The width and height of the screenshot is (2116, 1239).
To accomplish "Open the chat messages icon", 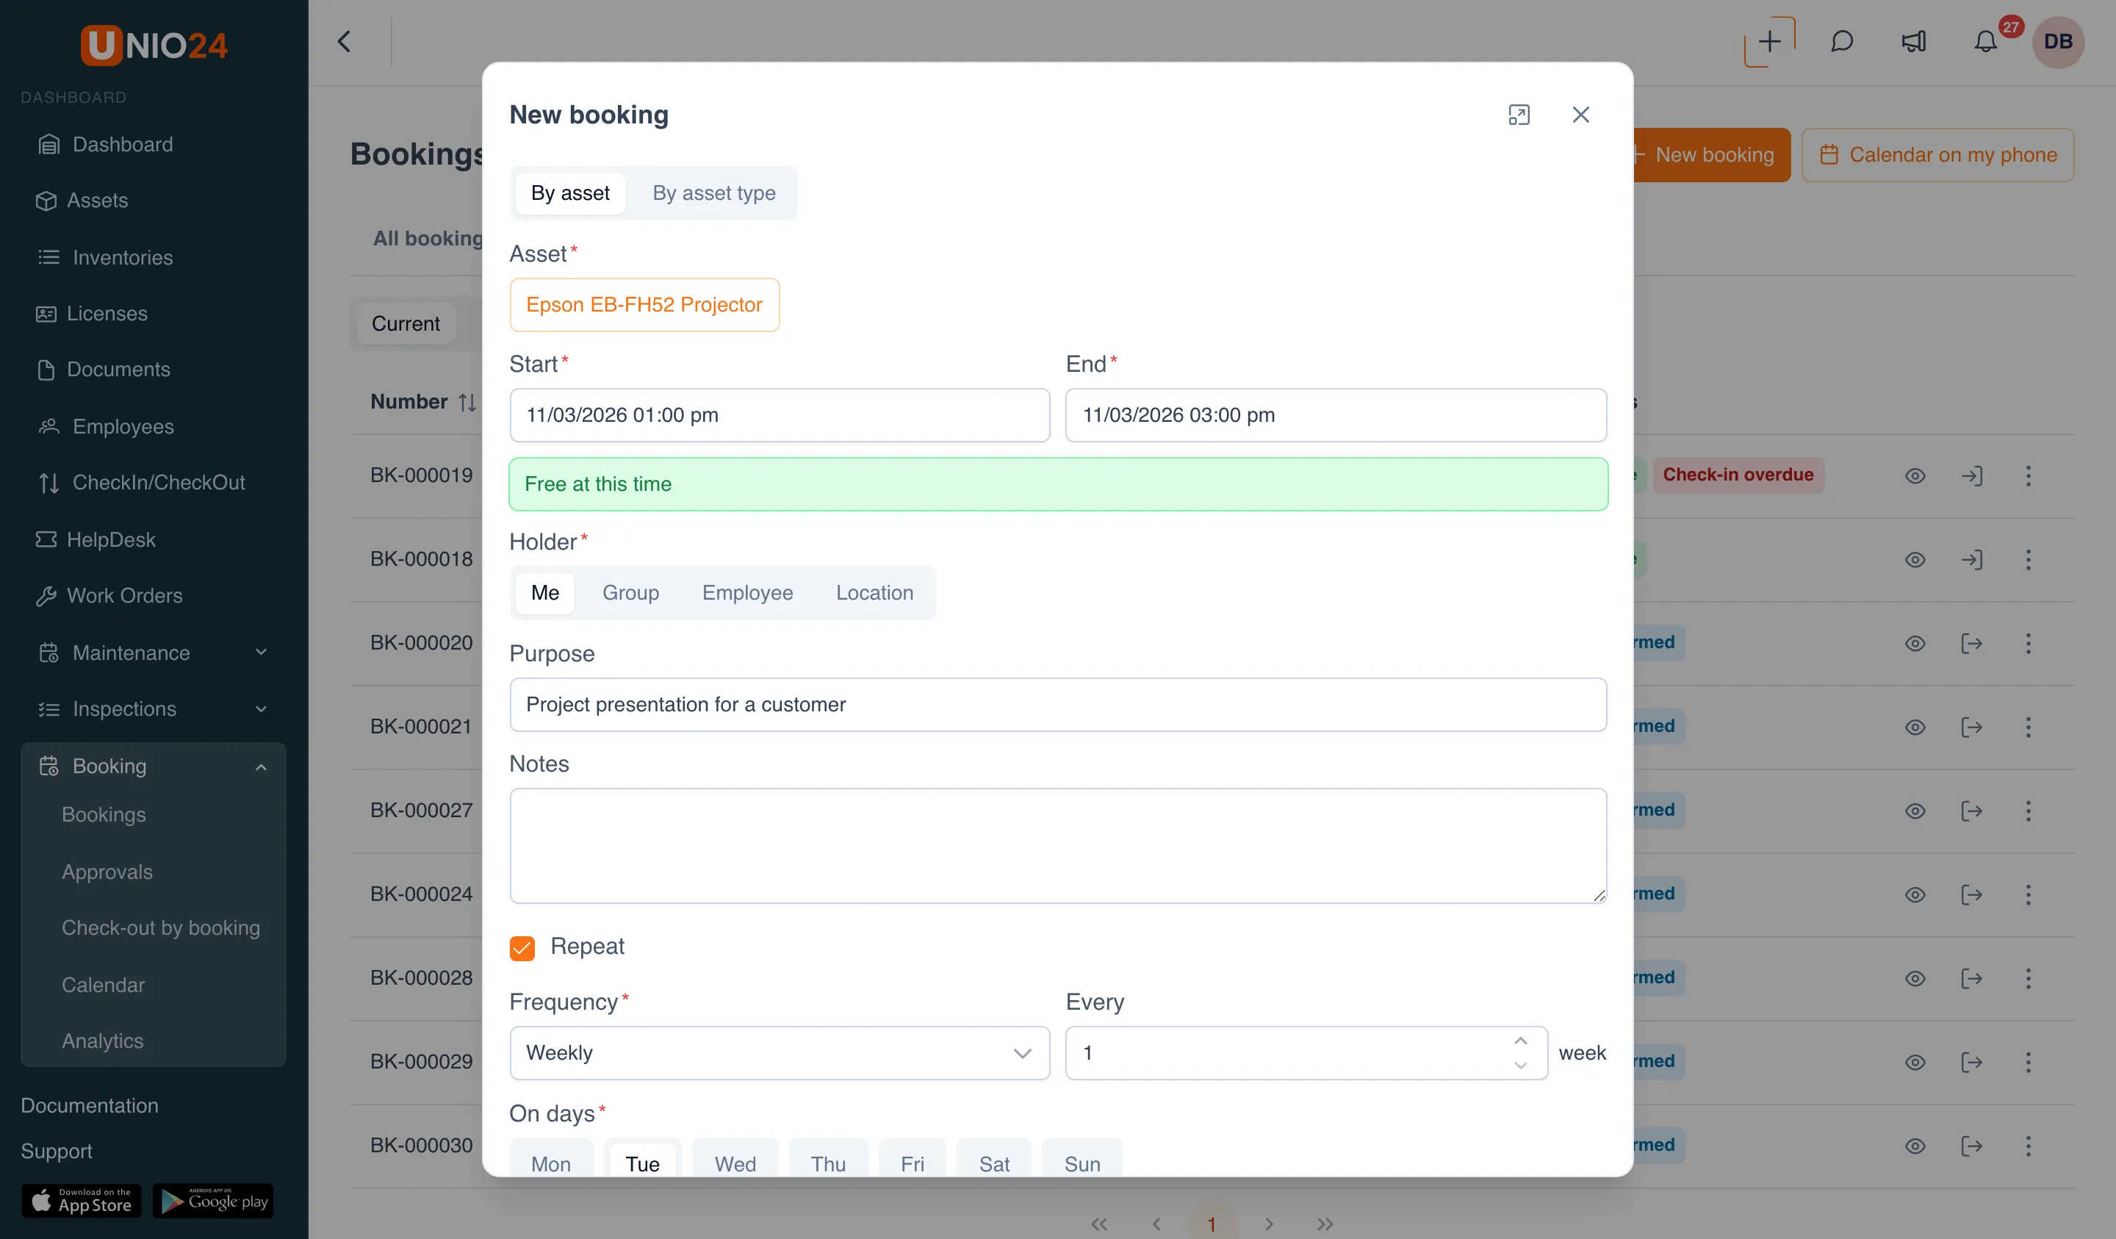I will click(1841, 41).
